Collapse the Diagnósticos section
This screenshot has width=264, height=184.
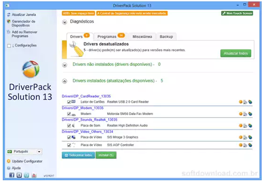[64, 22]
